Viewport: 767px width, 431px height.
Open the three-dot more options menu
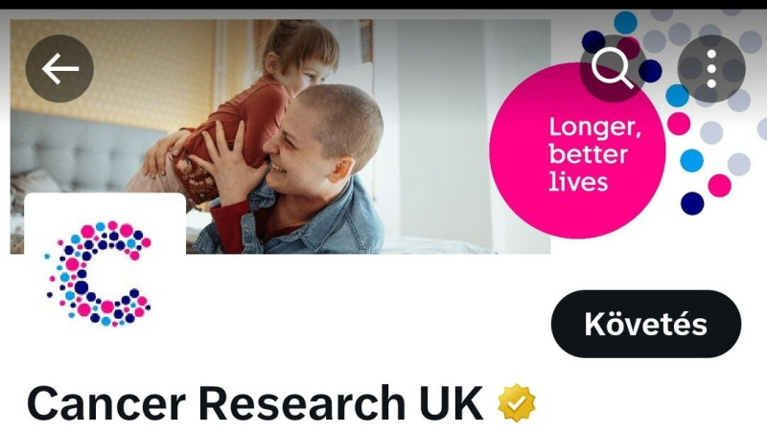pos(711,68)
